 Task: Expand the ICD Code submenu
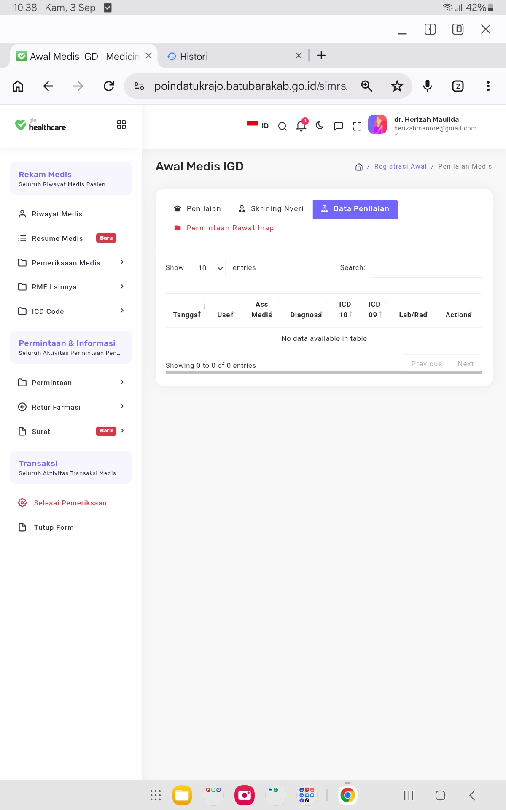[x=71, y=311]
